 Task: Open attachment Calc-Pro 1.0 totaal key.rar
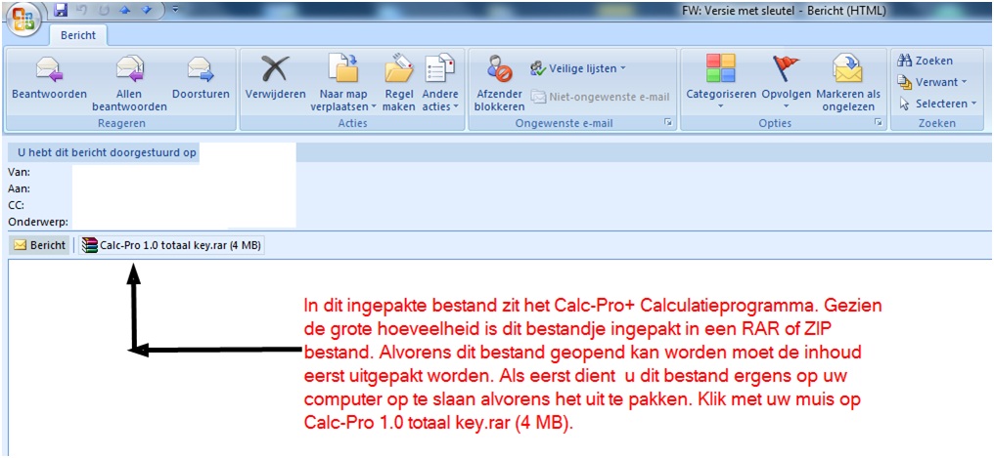pyautogui.click(x=172, y=245)
